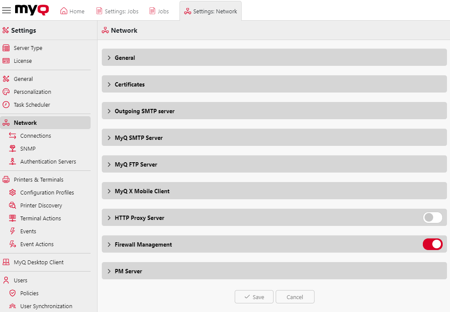Click the MyQ logo in the header
Viewport: 450px width, 312px height.
(31, 10)
